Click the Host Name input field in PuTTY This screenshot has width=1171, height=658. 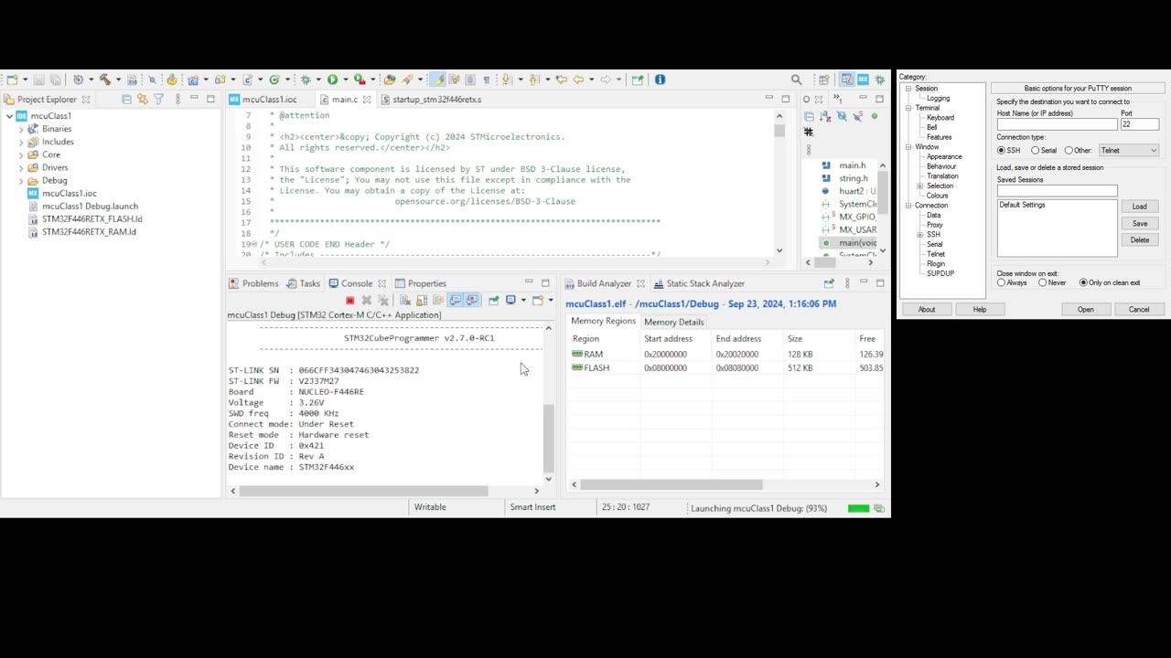pos(1057,124)
